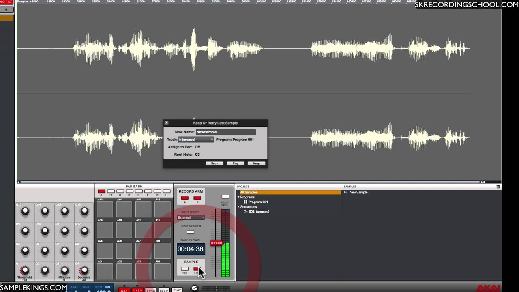The width and height of the screenshot is (519, 292).
Task: Select pad bank D
Action: pyautogui.click(x=129, y=191)
